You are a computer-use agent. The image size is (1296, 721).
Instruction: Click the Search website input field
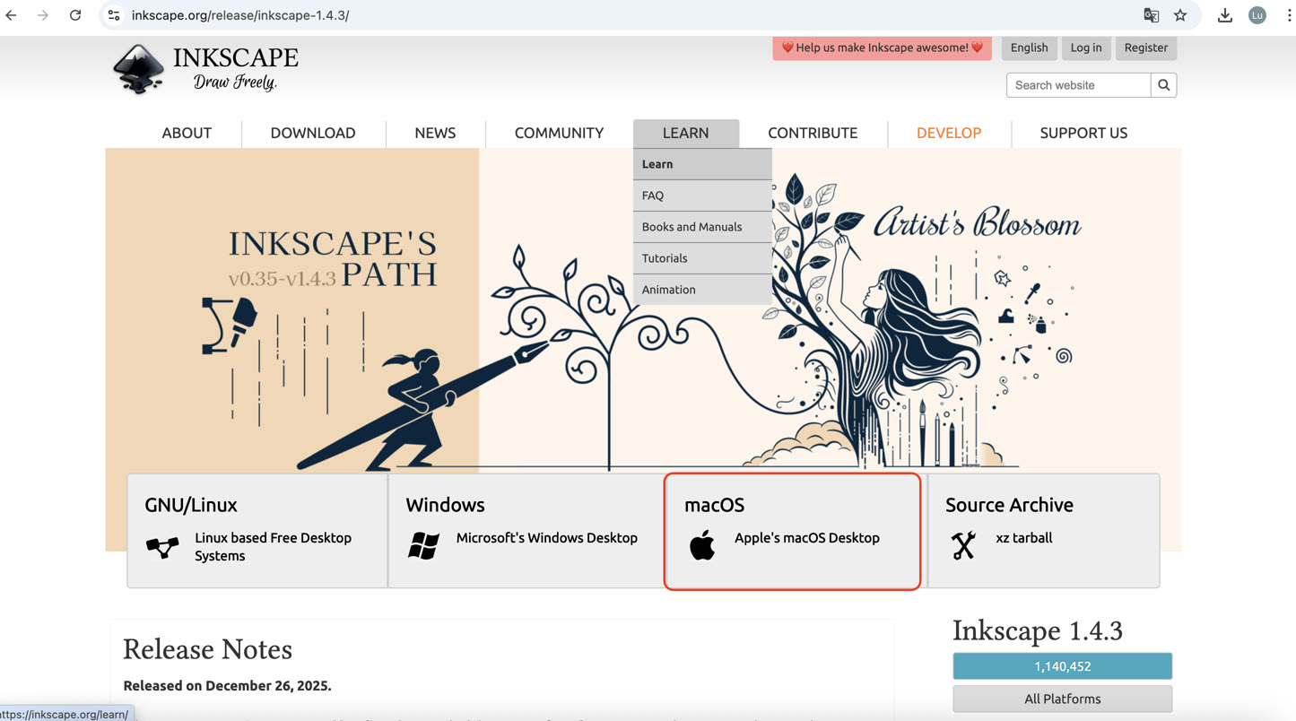[1076, 84]
